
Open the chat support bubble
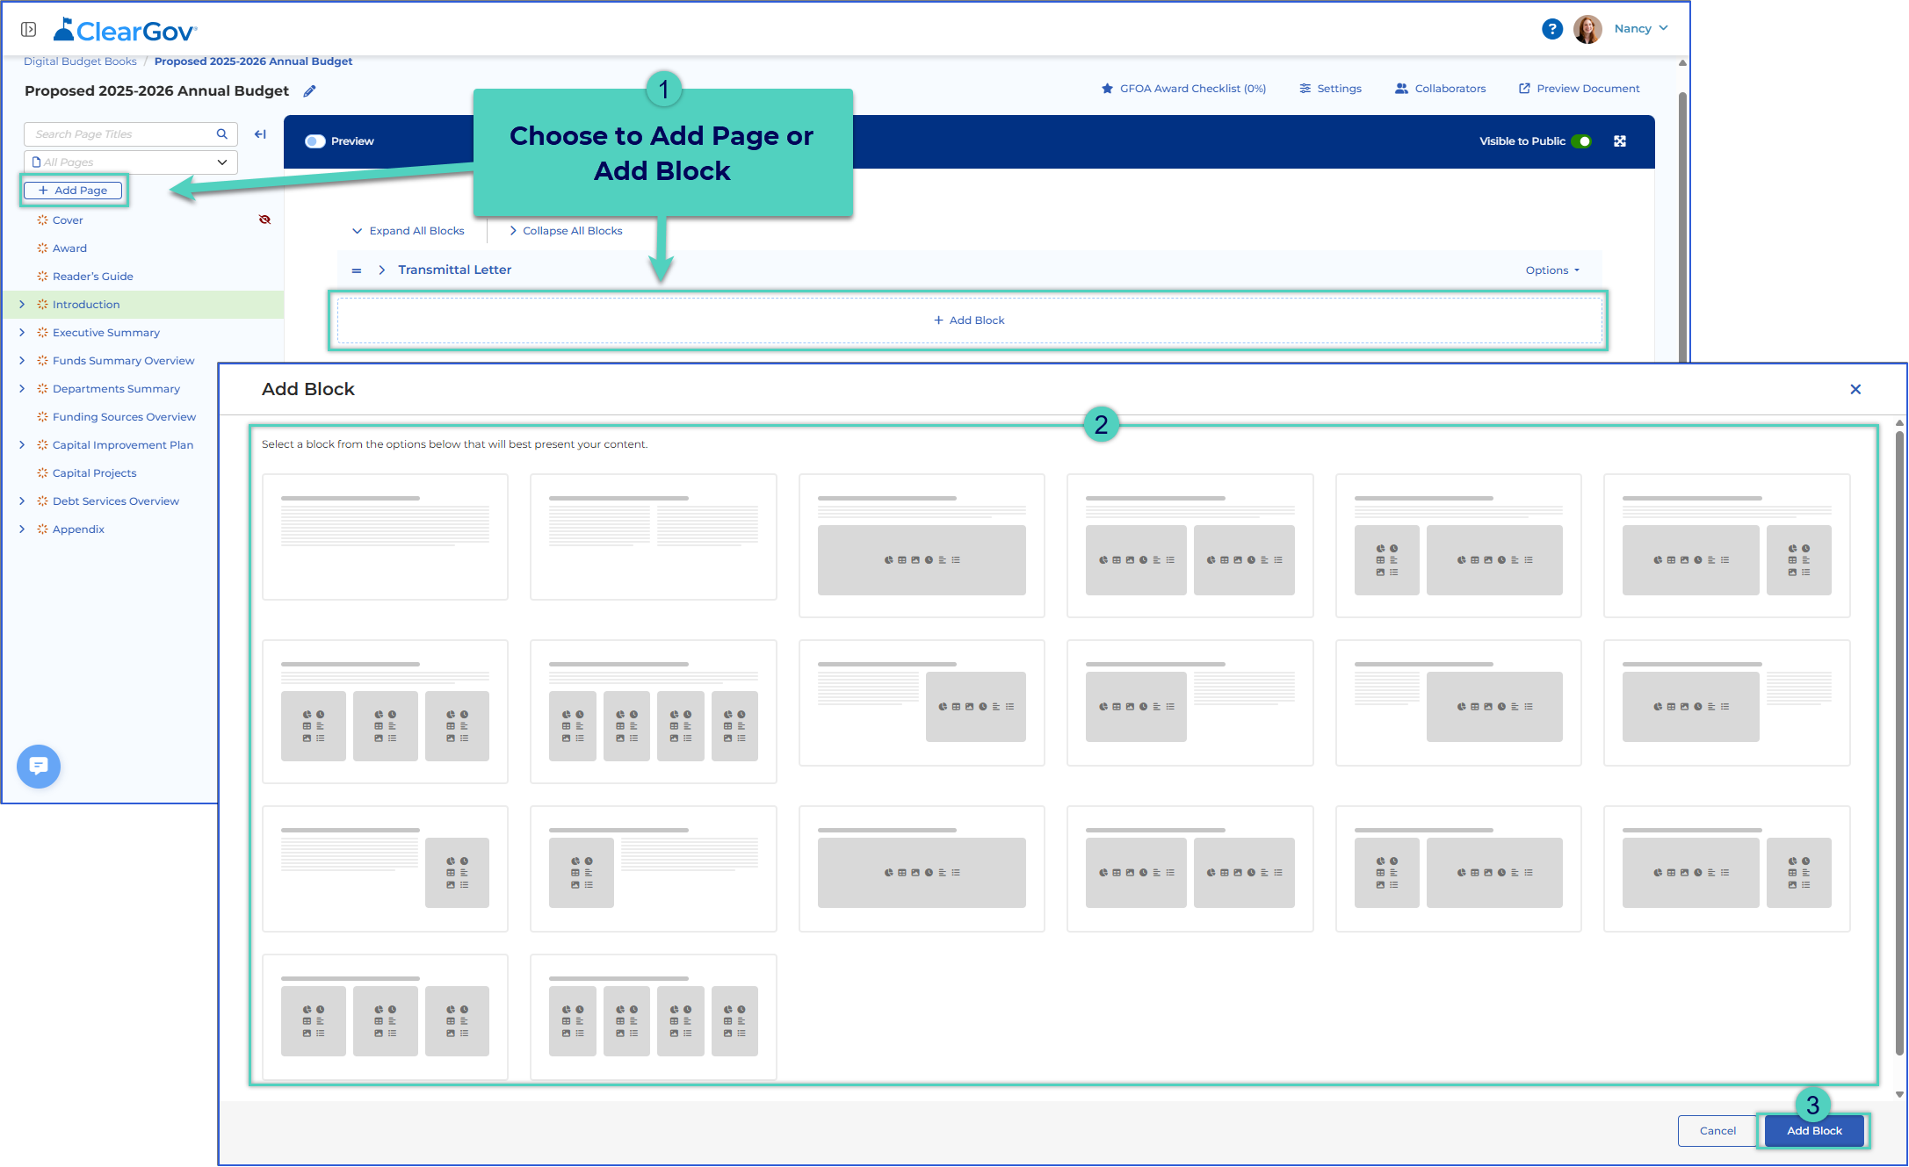click(x=39, y=767)
